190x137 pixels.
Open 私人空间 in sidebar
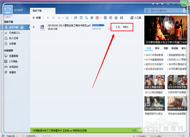14,38
